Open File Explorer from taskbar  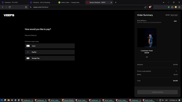[9, 100]
